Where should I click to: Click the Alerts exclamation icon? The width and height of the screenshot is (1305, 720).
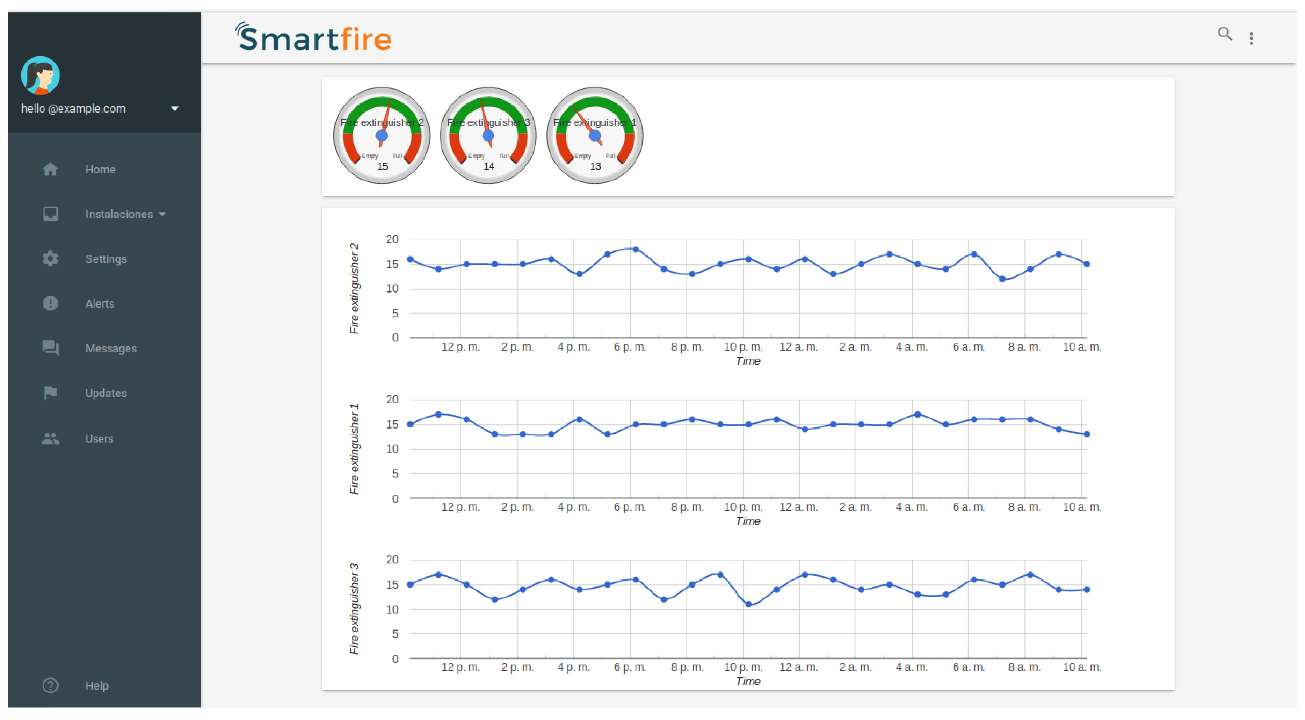[50, 304]
